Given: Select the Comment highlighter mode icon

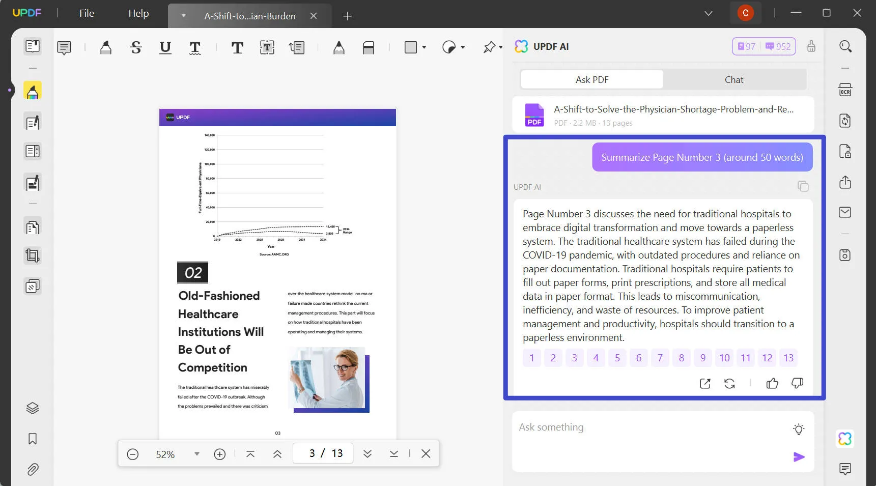Looking at the screenshot, I should (x=33, y=91).
